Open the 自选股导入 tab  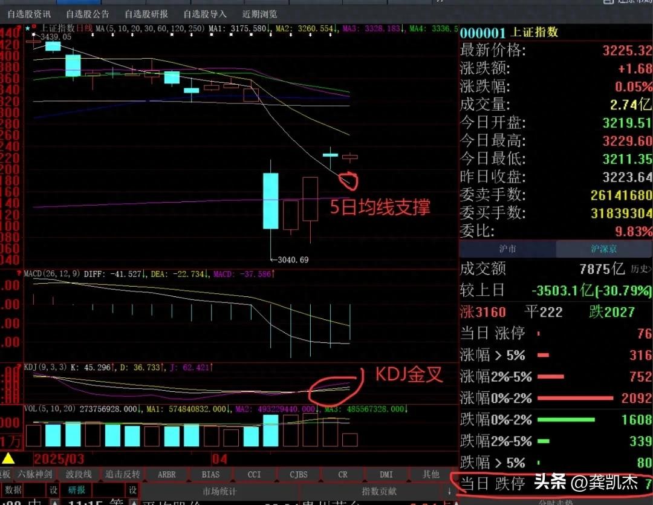205,13
